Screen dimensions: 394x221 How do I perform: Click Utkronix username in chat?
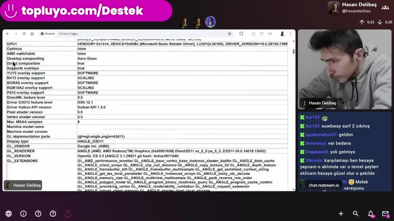tap(314, 161)
